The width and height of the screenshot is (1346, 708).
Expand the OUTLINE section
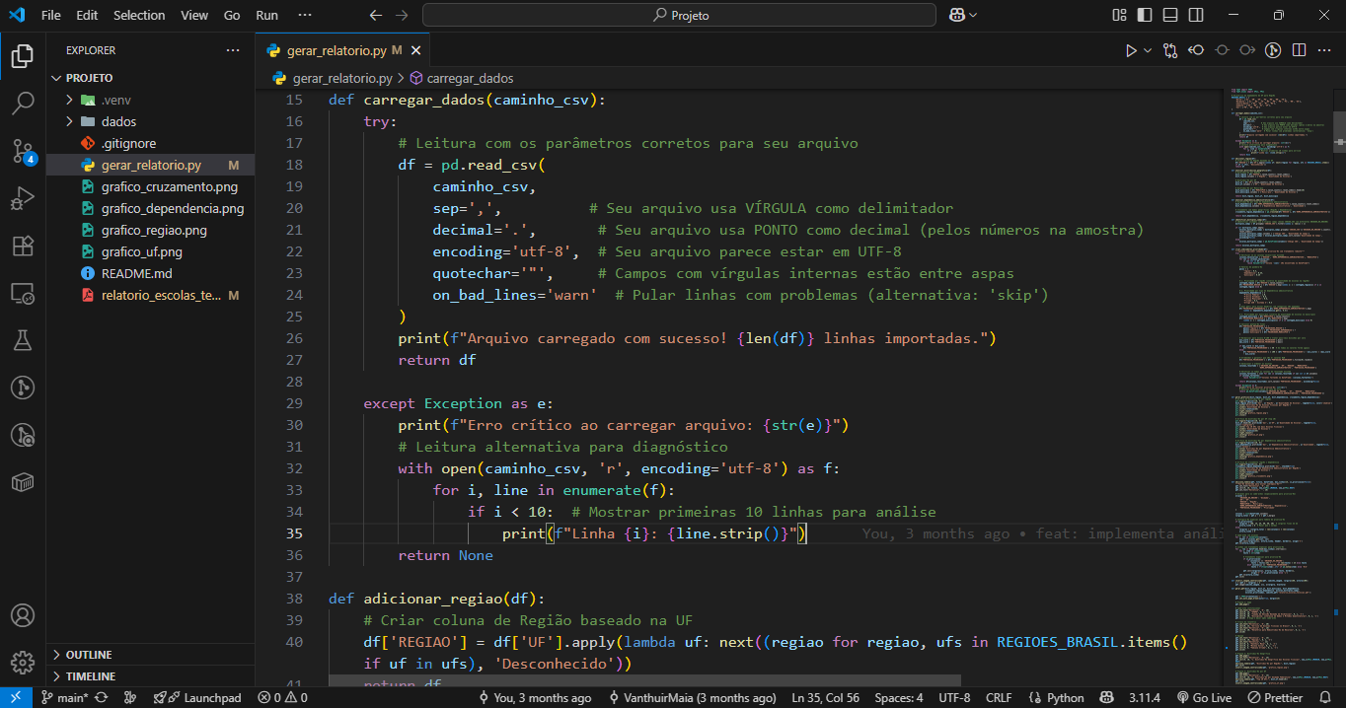(x=89, y=655)
